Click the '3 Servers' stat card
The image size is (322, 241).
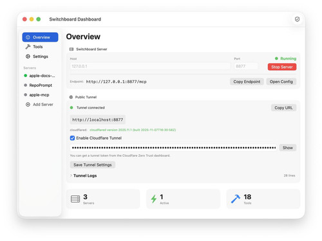(103, 199)
